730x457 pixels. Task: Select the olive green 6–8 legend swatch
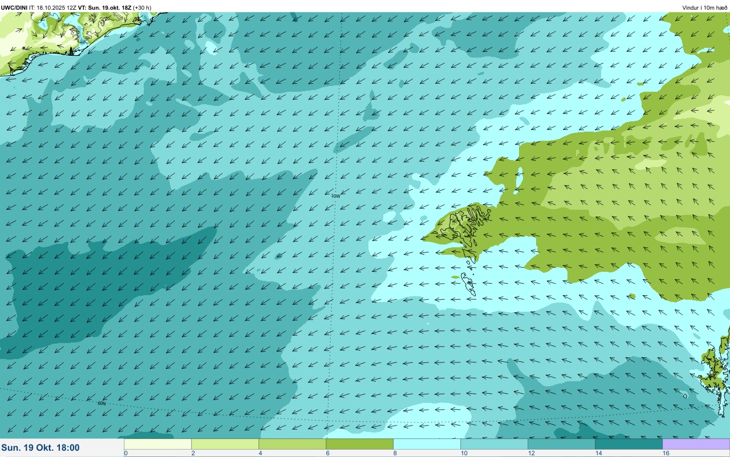pos(359,444)
